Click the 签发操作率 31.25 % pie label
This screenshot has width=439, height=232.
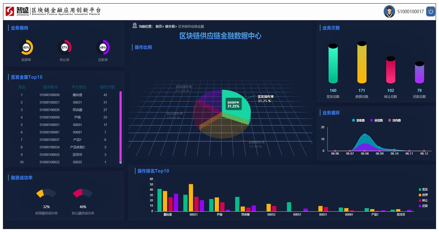tap(266, 99)
